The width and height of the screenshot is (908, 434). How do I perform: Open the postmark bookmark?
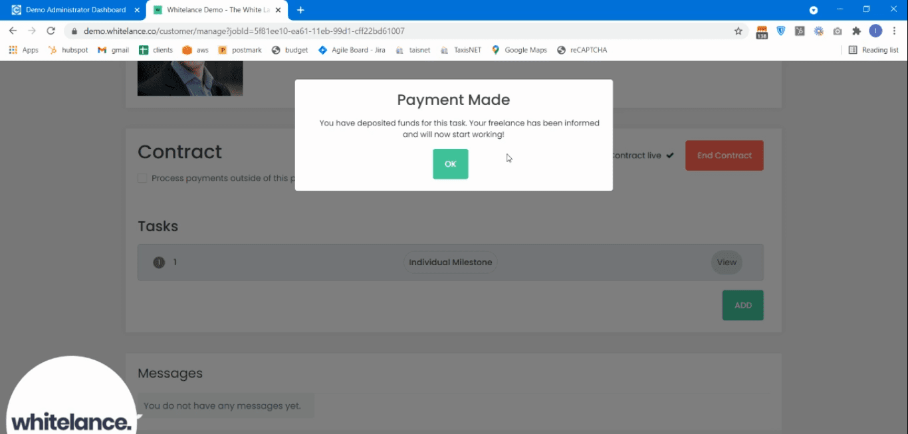click(x=240, y=50)
